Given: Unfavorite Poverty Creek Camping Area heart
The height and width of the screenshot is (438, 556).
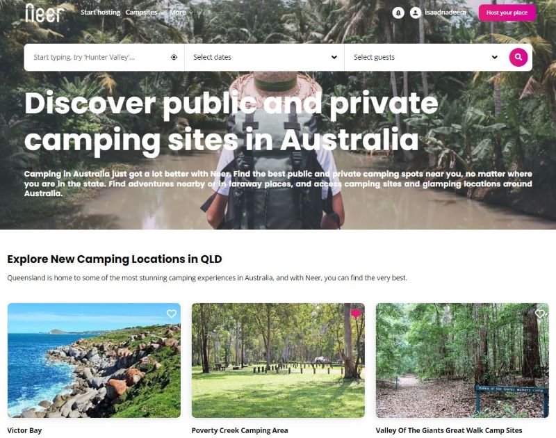Looking at the screenshot, I should pyautogui.click(x=356, y=314).
